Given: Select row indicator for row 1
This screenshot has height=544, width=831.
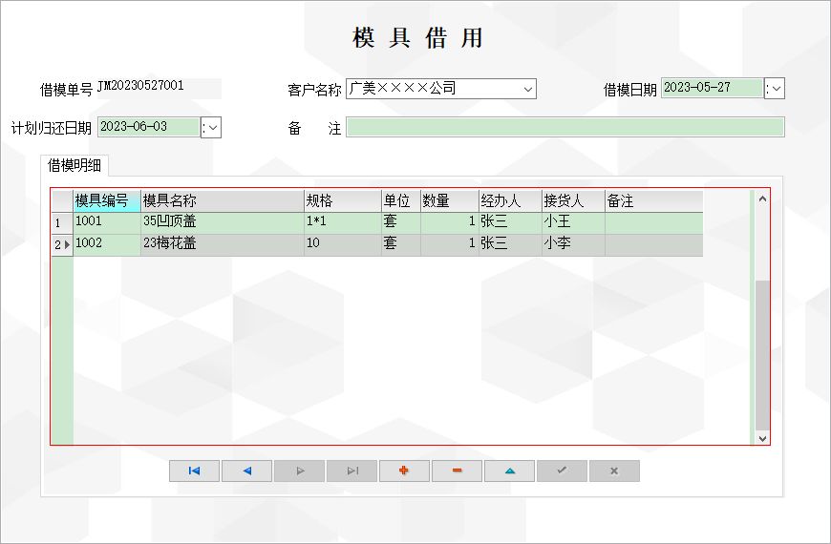Looking at the screenshot, I should pos(62,223).
